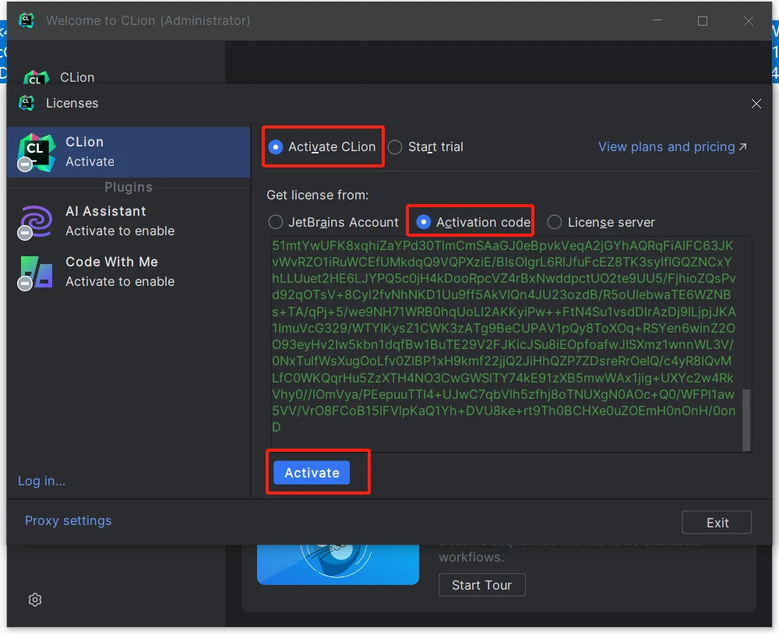Select AI Assistant plugin entry
The width and height of the screenshot is (779, 634).
pos(129,221)
